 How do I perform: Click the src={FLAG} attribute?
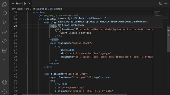click(62, 84)
